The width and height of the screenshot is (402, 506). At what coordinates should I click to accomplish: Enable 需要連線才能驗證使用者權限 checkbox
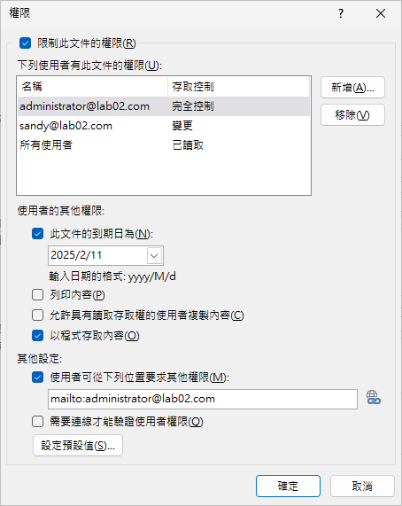[38, 421]
